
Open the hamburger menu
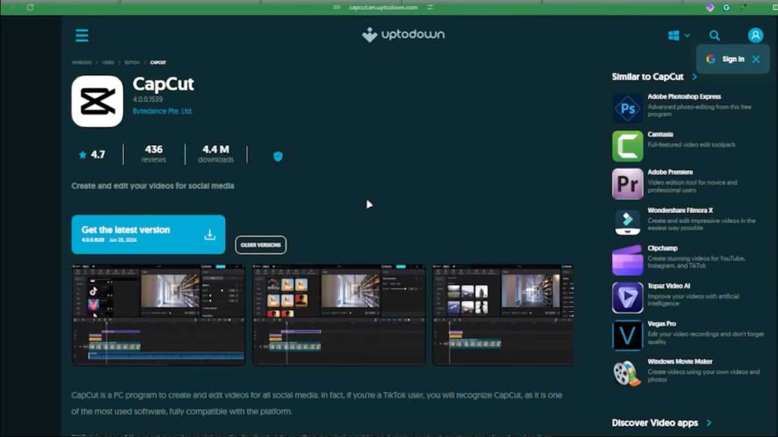coord(82,35)
